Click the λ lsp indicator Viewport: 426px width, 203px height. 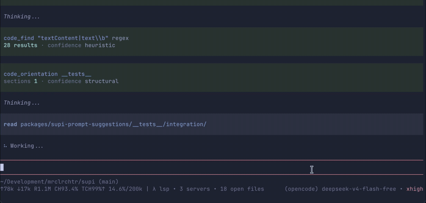point(161,189)
